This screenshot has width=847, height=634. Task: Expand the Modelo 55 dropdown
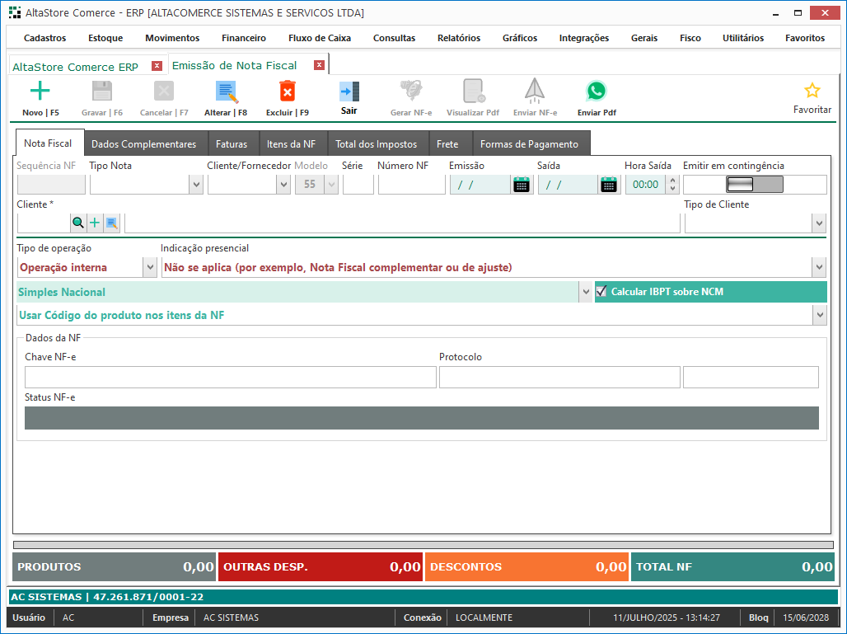332,185
